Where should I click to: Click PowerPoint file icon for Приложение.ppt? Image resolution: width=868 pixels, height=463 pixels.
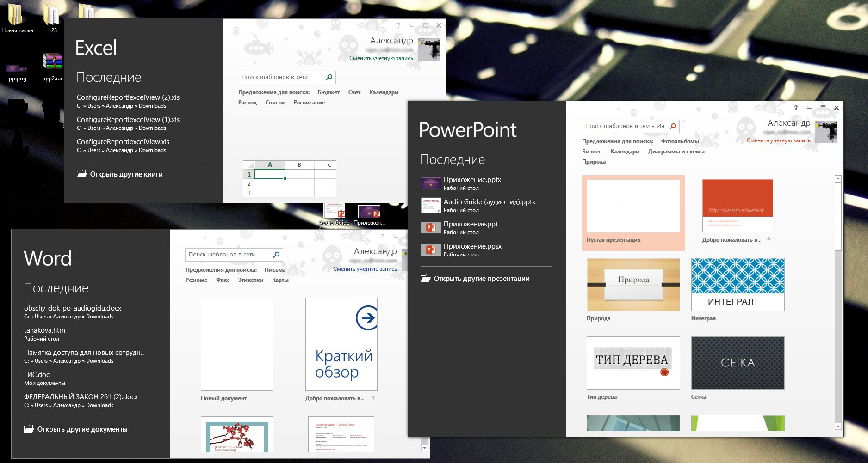[x=430, y=228]
